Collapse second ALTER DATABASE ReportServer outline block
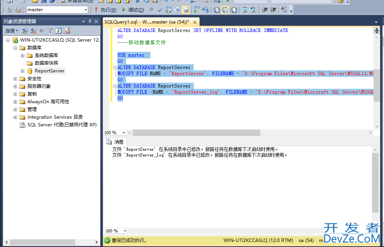The width and height of the screenshot is (384, 247). 115,86
